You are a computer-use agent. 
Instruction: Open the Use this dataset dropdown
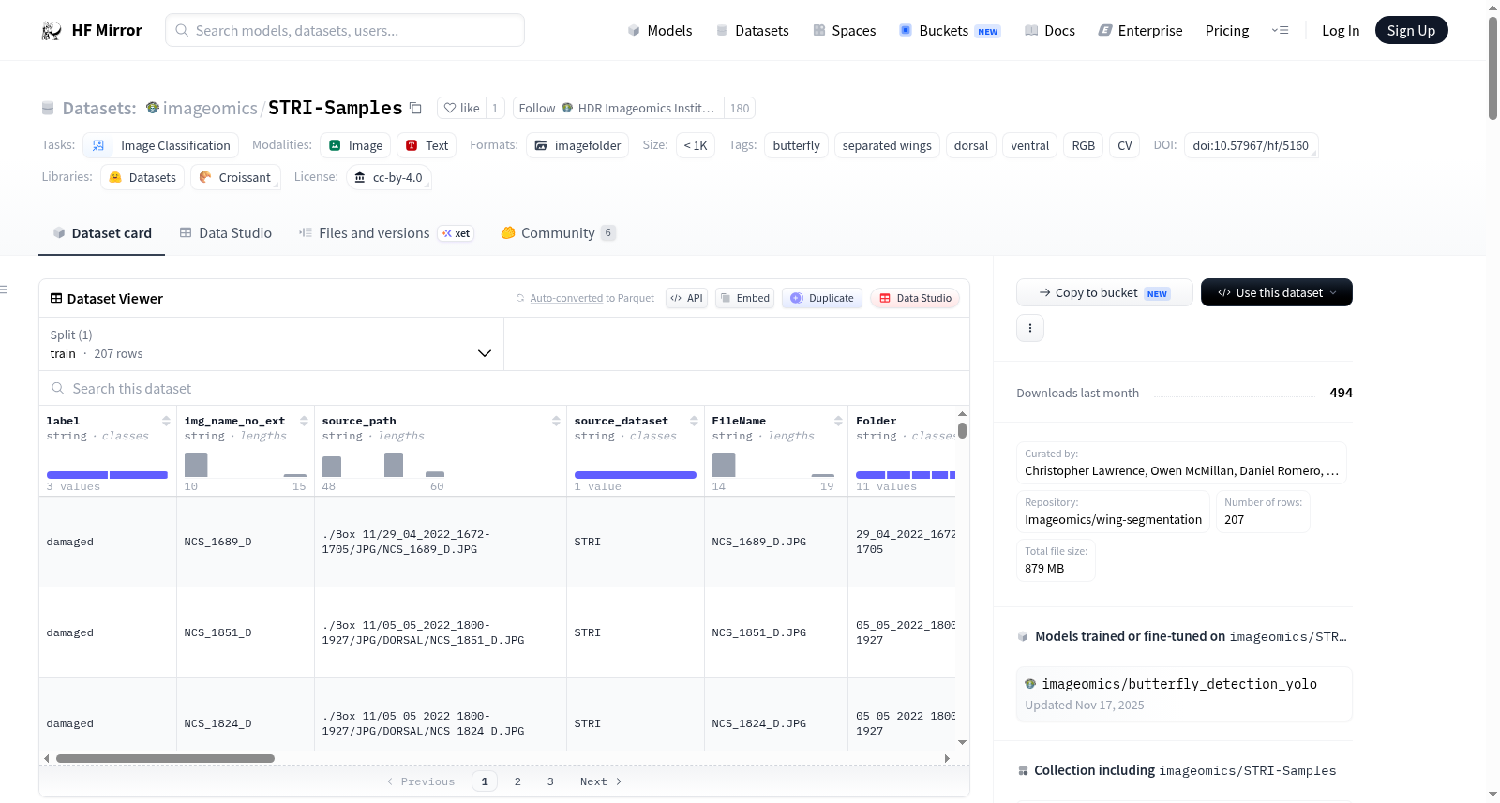click(1277, 292)
